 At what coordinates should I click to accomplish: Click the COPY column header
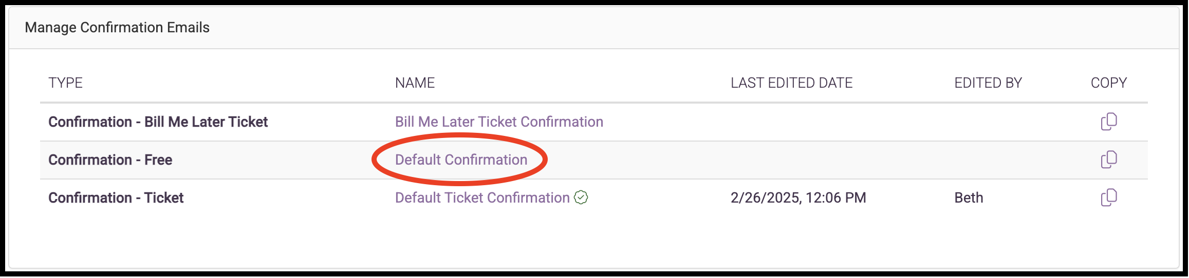tap(1108, 83)
